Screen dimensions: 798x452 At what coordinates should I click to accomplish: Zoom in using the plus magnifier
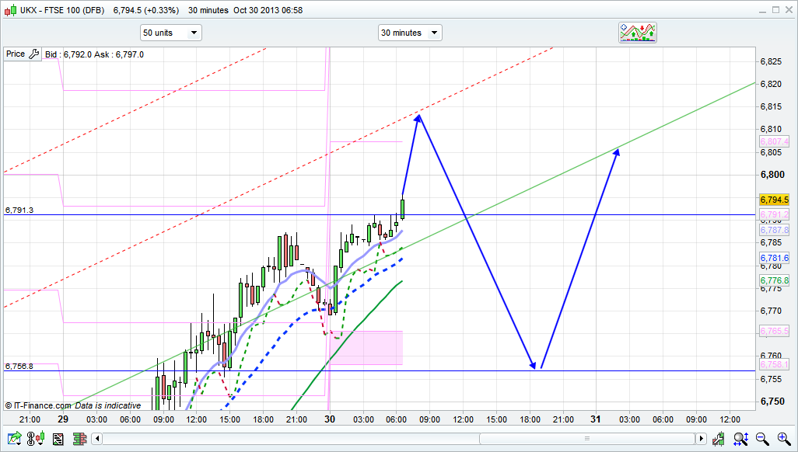click(782, 439)
